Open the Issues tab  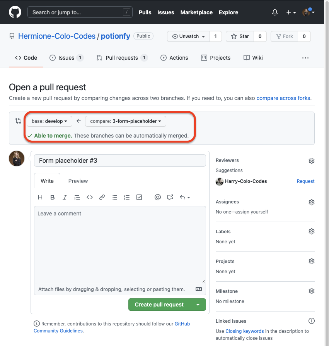click(66, 58)
